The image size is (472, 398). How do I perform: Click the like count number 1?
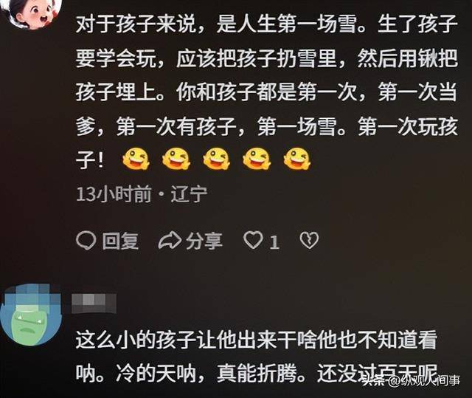pyautogui.click(x=274, y=242)
